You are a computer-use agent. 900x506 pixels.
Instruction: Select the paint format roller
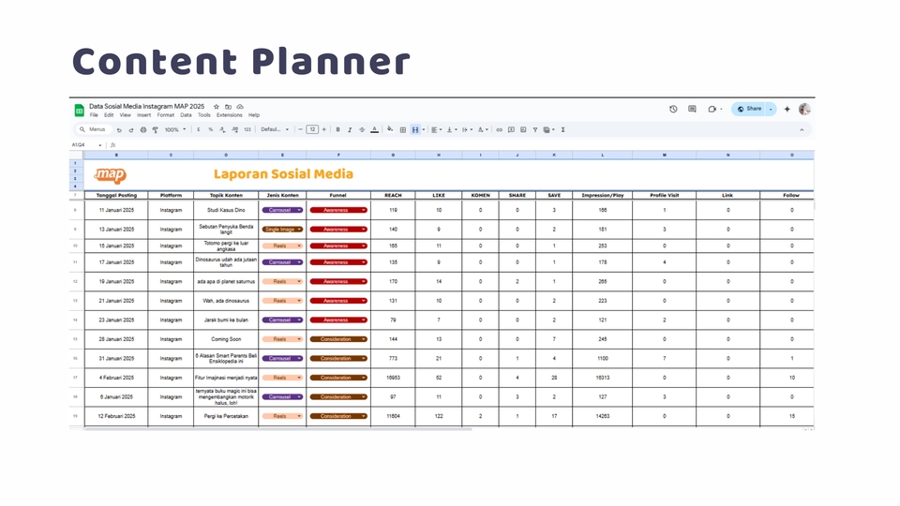pos(155,129)
